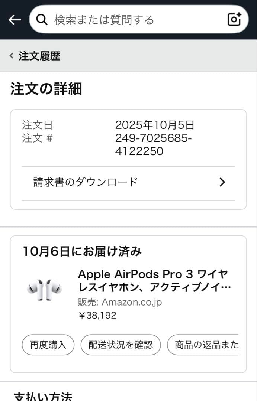
Task: Open the AirPods Pro 3 product image
Action: click(44, 290)
